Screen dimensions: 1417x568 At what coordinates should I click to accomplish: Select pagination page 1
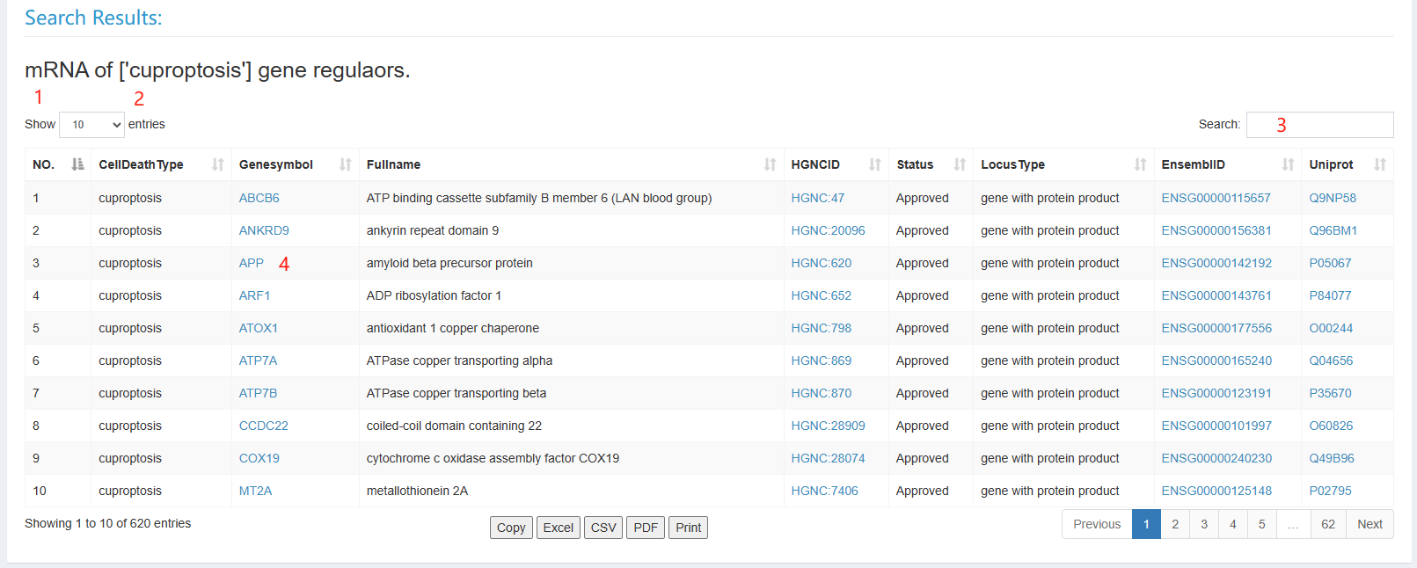pos(1146,524)
